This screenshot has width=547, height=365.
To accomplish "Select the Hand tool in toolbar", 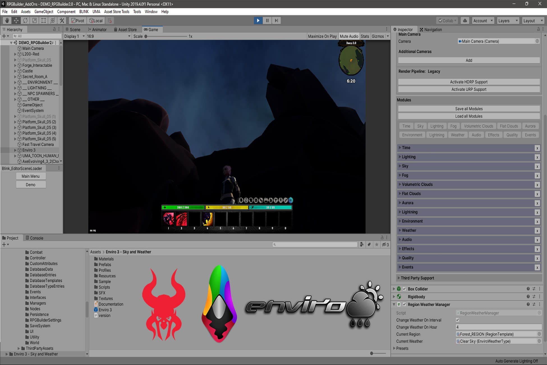I will tap(7, 20).
